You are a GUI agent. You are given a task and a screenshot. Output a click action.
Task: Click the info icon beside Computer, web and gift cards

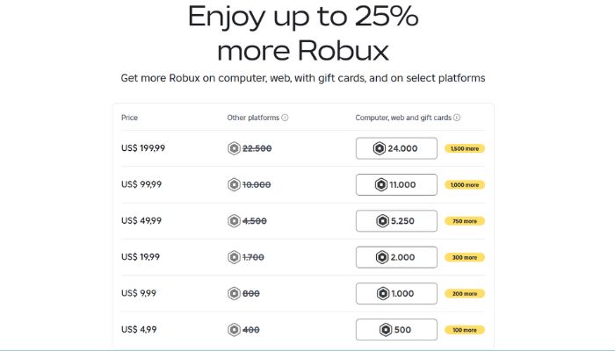point(457,118)
